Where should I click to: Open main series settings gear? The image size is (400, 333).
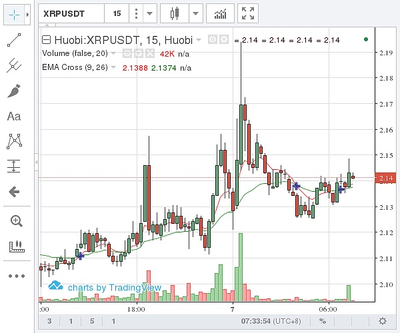(224, 39)
